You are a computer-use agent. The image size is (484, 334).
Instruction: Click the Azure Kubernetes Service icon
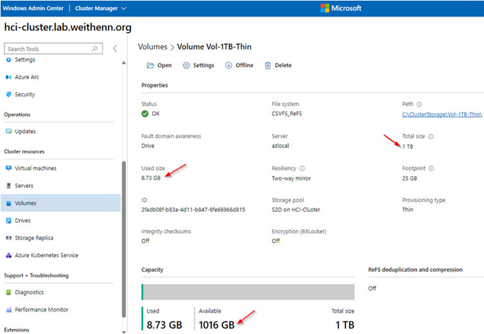[9, 255]
